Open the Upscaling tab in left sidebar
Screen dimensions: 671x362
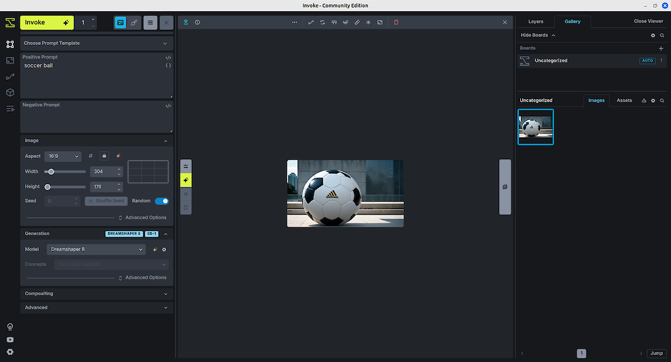point(10,60)
